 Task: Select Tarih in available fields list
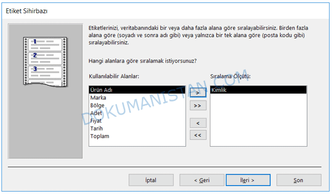tap(137, 129)
